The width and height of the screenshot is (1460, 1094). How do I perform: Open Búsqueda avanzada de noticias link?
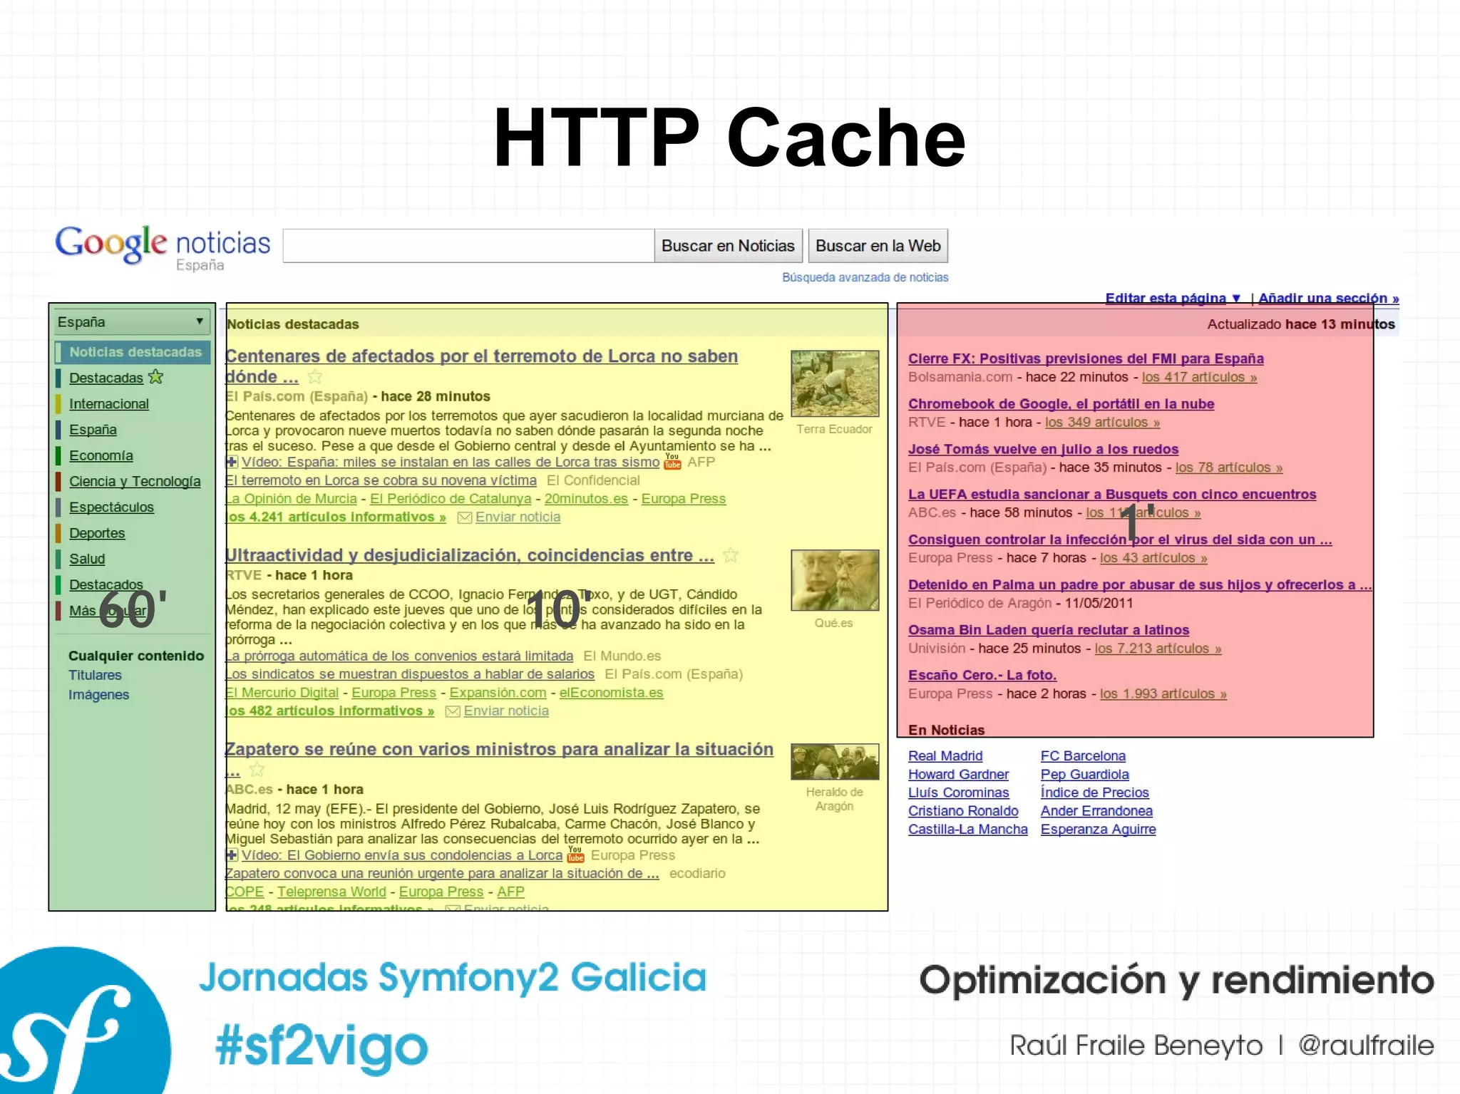point(865,277)
